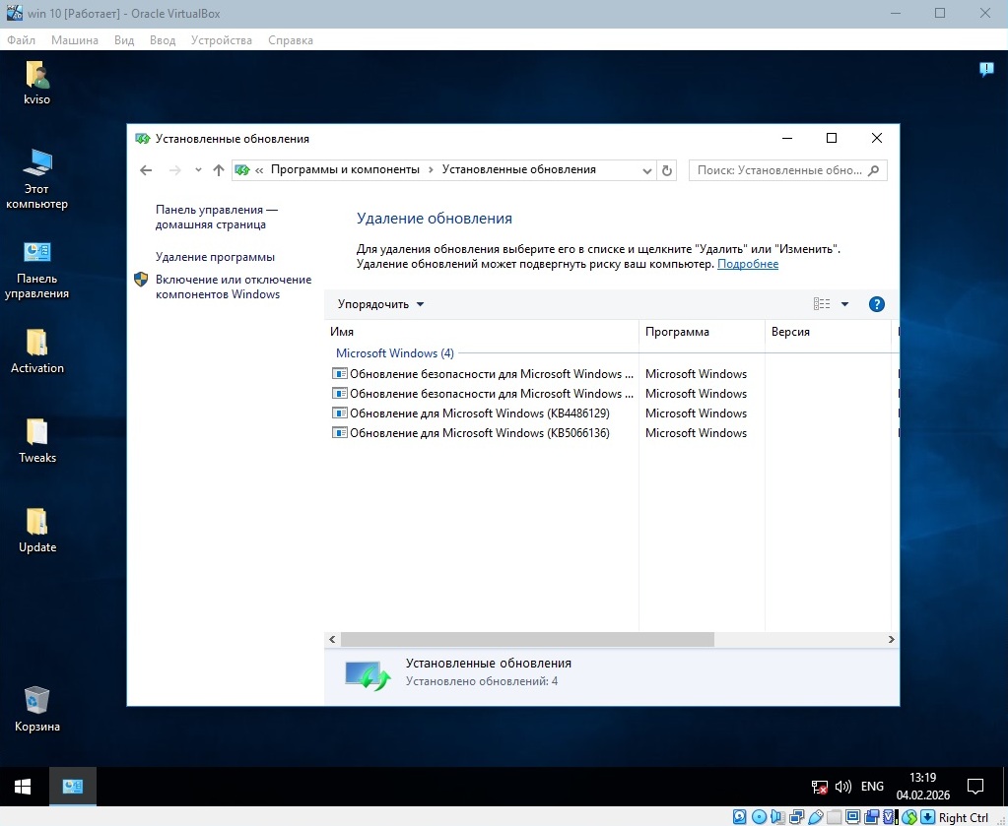Open the Машина menu in VirtualBox
1008x826 pixels.
click(x=75, y=40)
